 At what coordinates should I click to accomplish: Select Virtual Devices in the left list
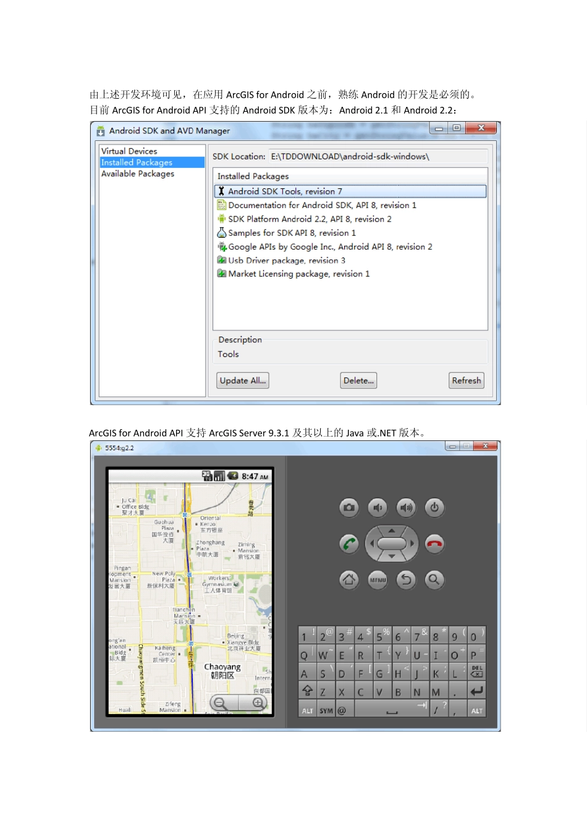[129, 151]
